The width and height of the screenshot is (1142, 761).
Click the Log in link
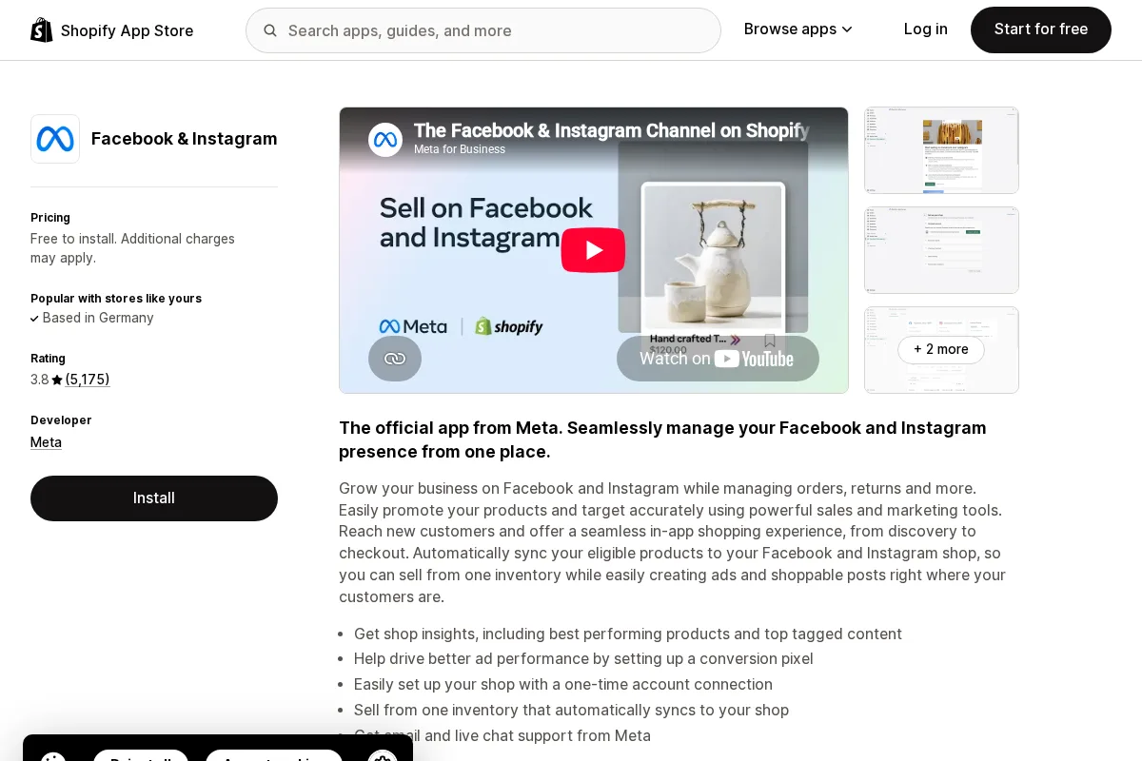[926, 29]
